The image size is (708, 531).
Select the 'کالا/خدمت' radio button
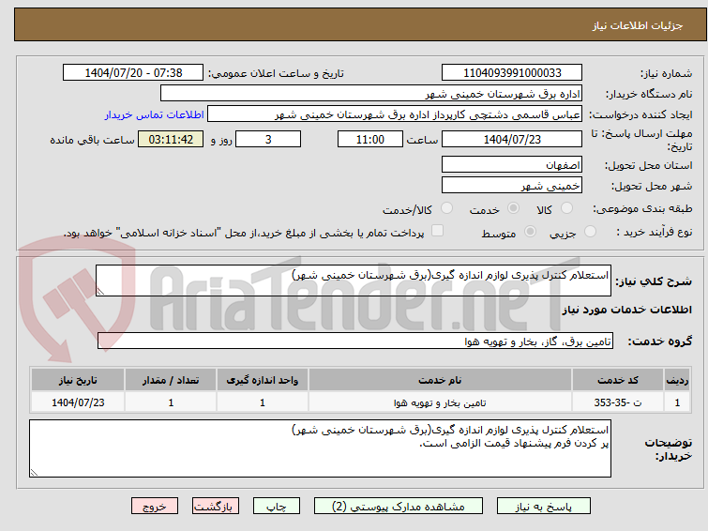(446, 208)
